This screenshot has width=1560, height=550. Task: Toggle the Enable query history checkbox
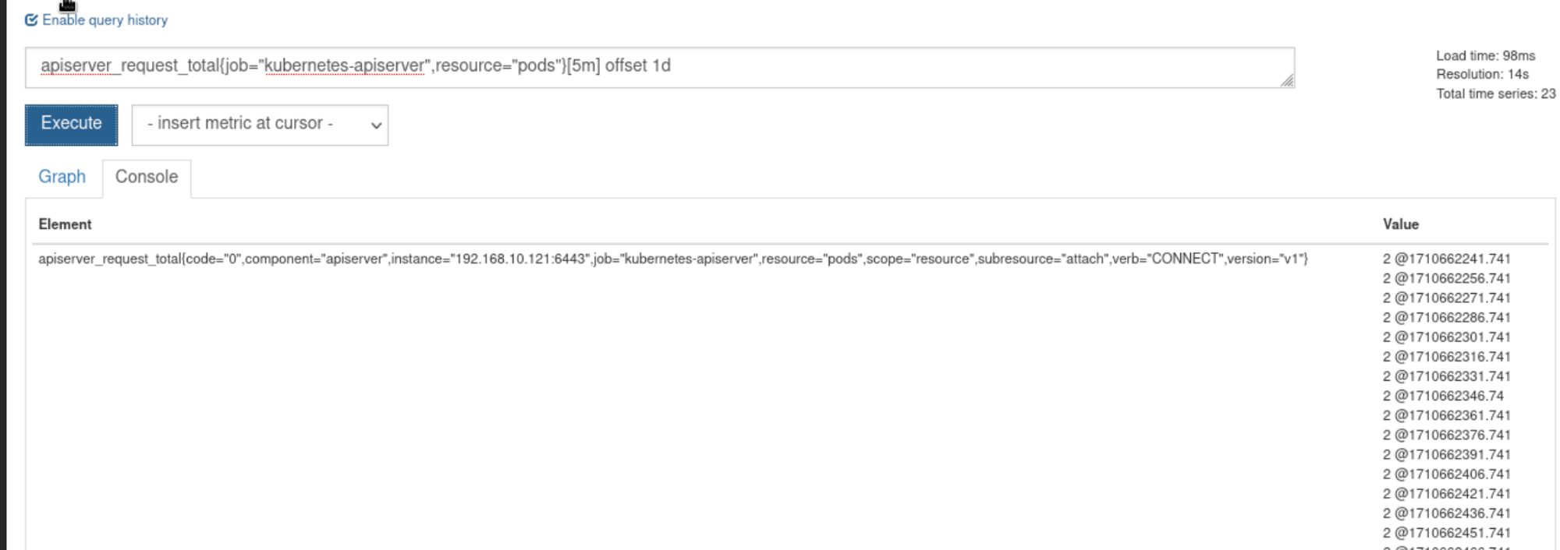[31, 20]
